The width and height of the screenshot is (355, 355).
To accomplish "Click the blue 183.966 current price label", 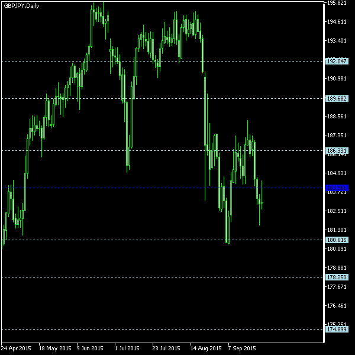I will (337, 188).
